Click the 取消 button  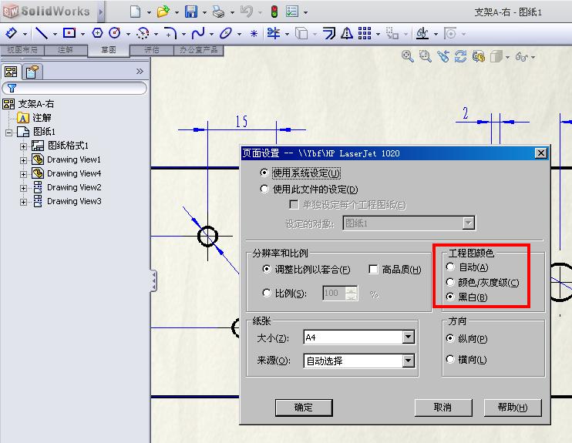point(442,408)
